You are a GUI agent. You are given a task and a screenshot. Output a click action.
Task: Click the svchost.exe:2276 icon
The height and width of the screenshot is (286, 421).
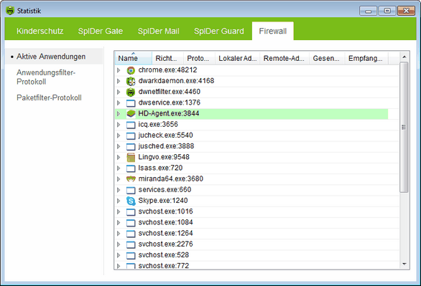point(131,244)
